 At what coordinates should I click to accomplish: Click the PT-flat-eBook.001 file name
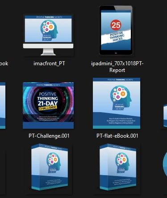pyautogui.click(x=117, y=136)
